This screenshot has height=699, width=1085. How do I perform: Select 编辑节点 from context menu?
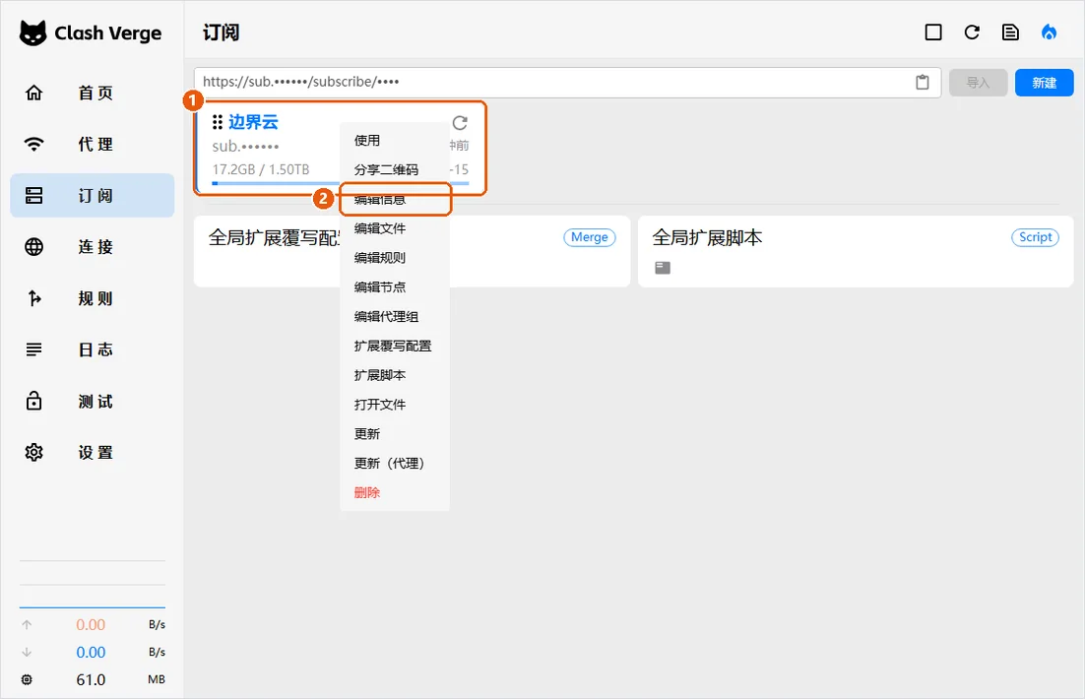click(x=395, y=287)
